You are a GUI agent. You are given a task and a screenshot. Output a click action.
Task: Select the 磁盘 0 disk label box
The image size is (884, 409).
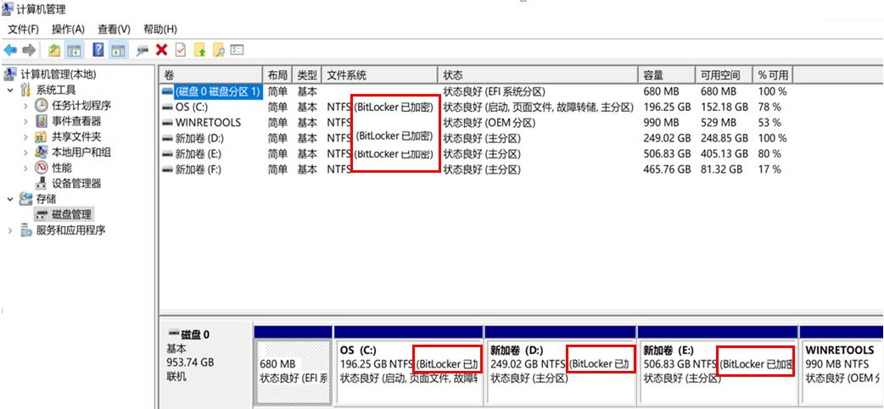point(206,365)
